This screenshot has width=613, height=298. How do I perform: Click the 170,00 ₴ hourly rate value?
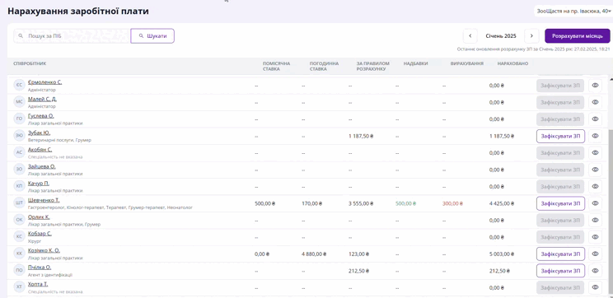[x=312, y=203]
